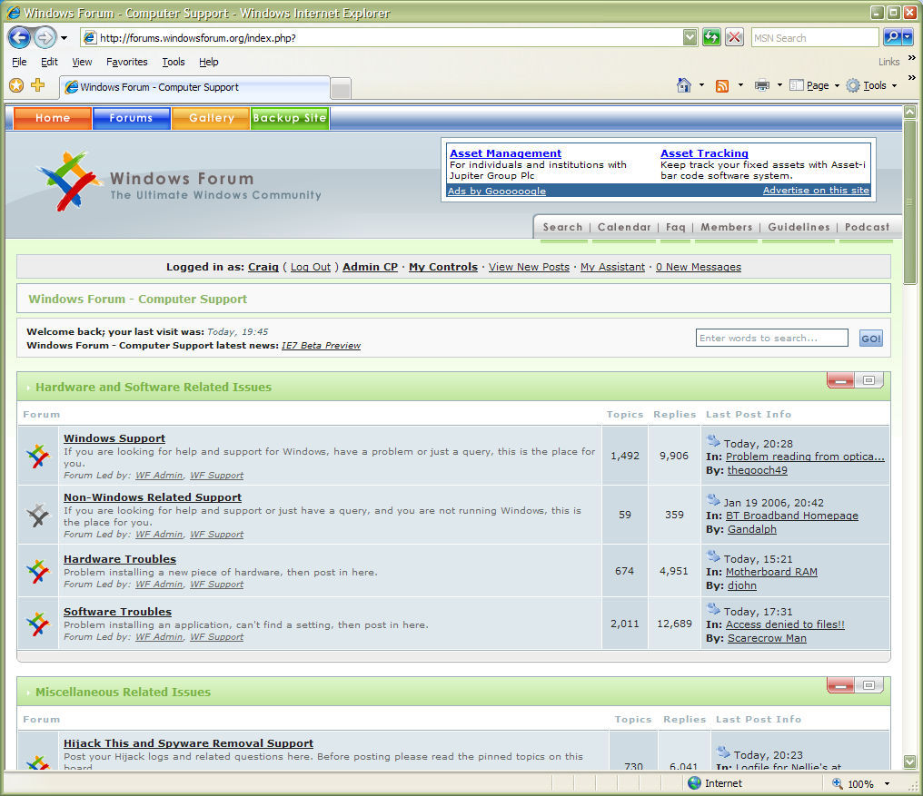Image resolution: width=923 pixels, height=796 pixels.
Task: Click the gray Non-Windows Related Support status icon
Action: 38,515
